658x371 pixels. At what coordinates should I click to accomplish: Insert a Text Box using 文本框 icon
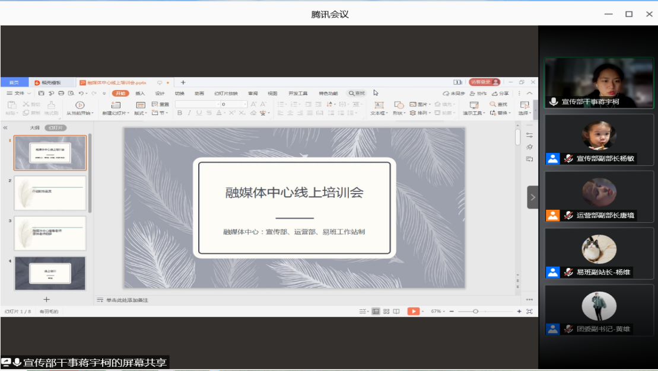(379, 105)
